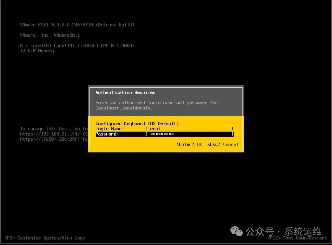Confirm login with the Enter OK option
The width and height of the screenshot is (332, 245).
[x=189, y=144]
